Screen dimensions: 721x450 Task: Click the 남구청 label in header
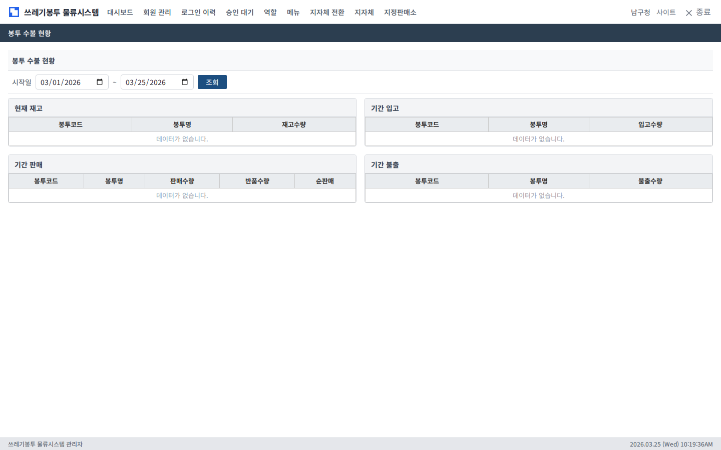click(x=640, y=12)
